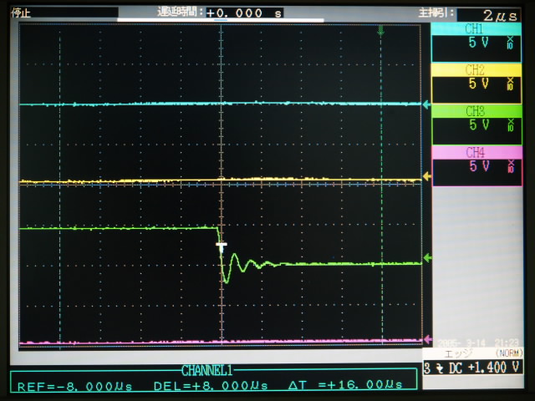The image size is (535, 401).
Task: Click the green trigger position marker at top
Action: [x=381, y=30]
